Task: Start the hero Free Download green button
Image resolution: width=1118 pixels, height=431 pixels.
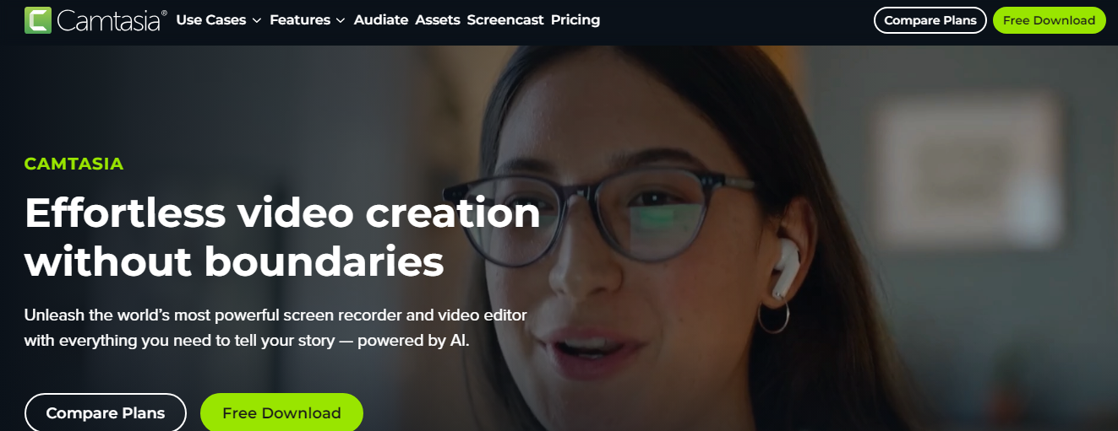Action: (281, 412)
